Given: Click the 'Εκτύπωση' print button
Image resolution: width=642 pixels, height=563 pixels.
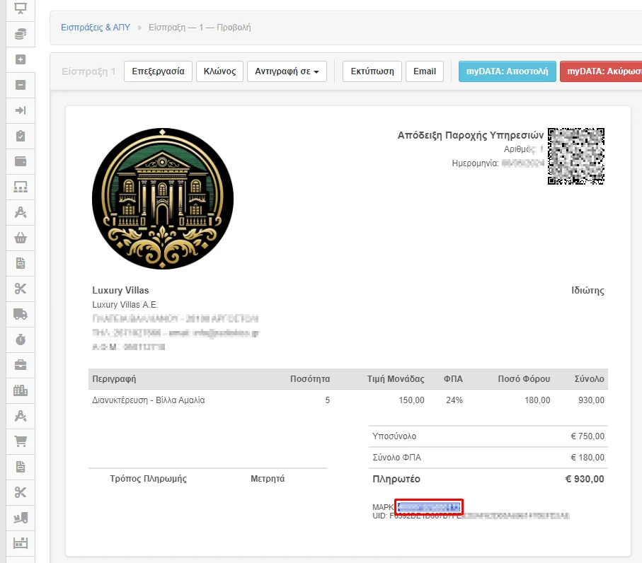Looking at the screenshot, I should 372,71.
